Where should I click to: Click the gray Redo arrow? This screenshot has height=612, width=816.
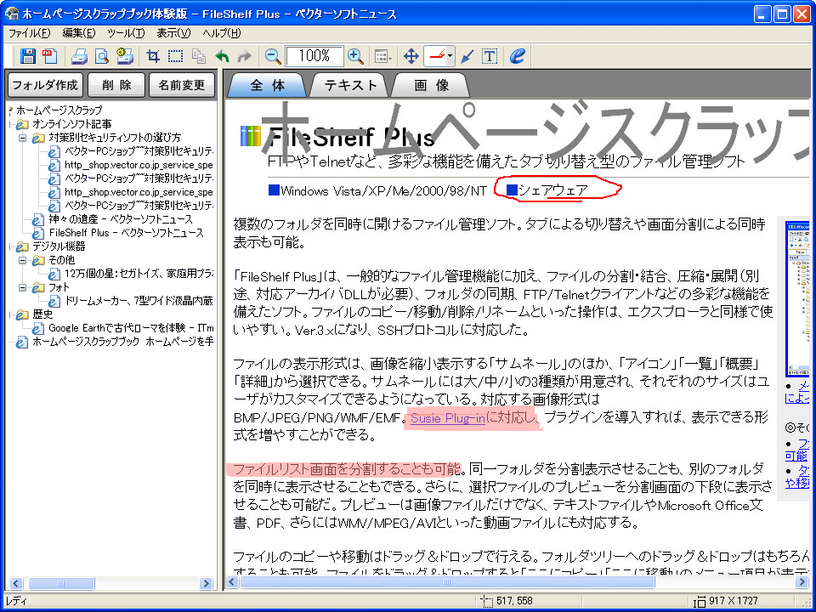click(x=244, y=56)
